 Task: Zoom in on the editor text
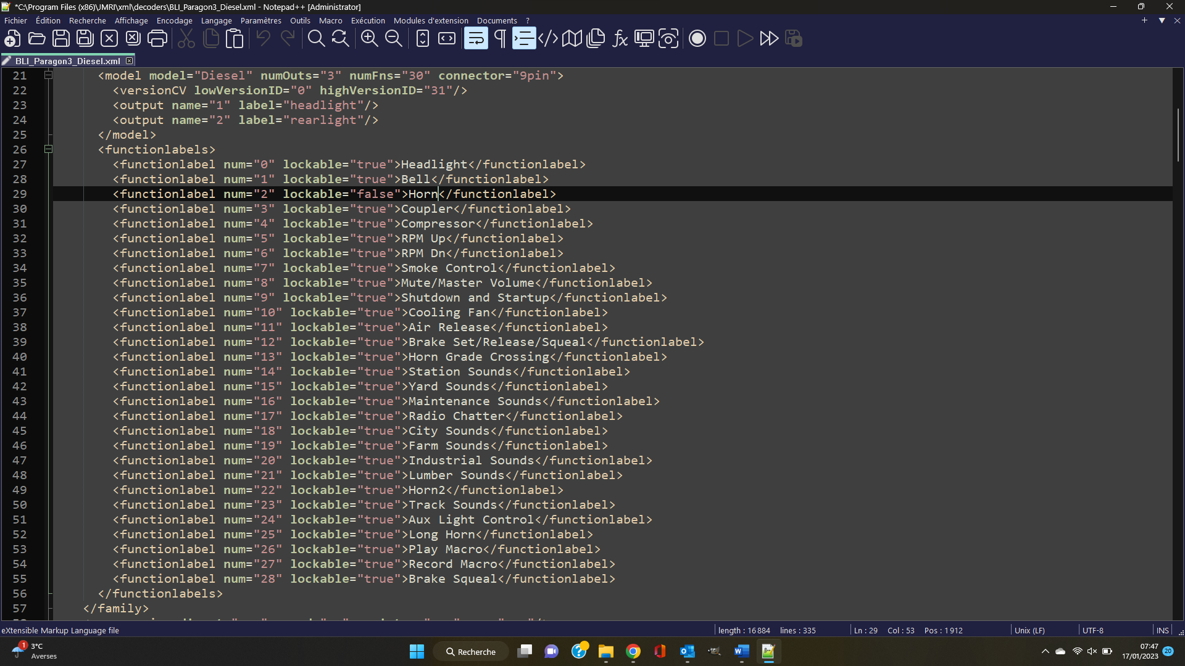(x=369, y=39)
